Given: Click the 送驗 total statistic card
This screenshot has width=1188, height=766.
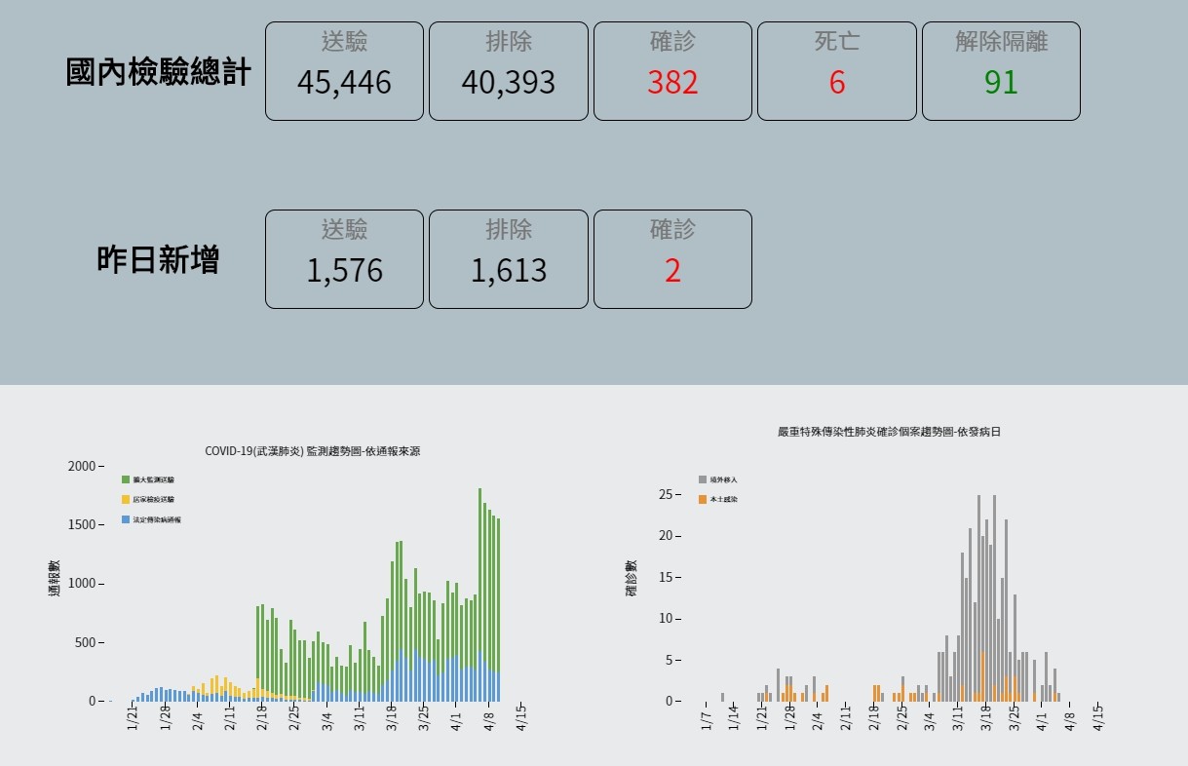Looking at the screenshot, I should coord(343,69).
